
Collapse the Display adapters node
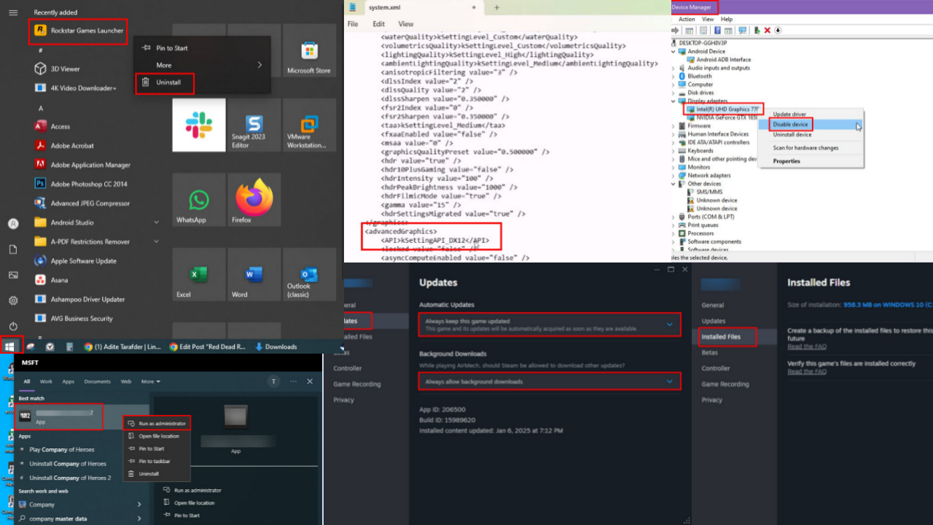point(674,101)
